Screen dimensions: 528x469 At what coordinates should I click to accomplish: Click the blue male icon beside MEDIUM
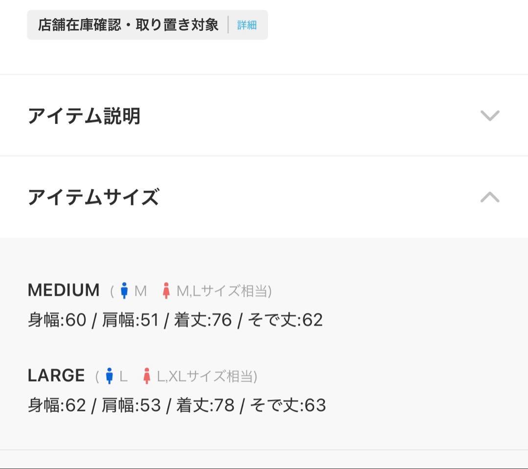[x=124, y=291]
